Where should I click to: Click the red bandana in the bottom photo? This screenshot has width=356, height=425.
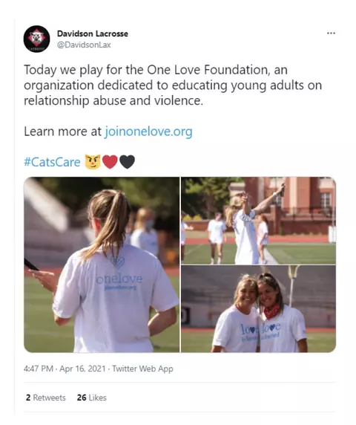(271, 312)
